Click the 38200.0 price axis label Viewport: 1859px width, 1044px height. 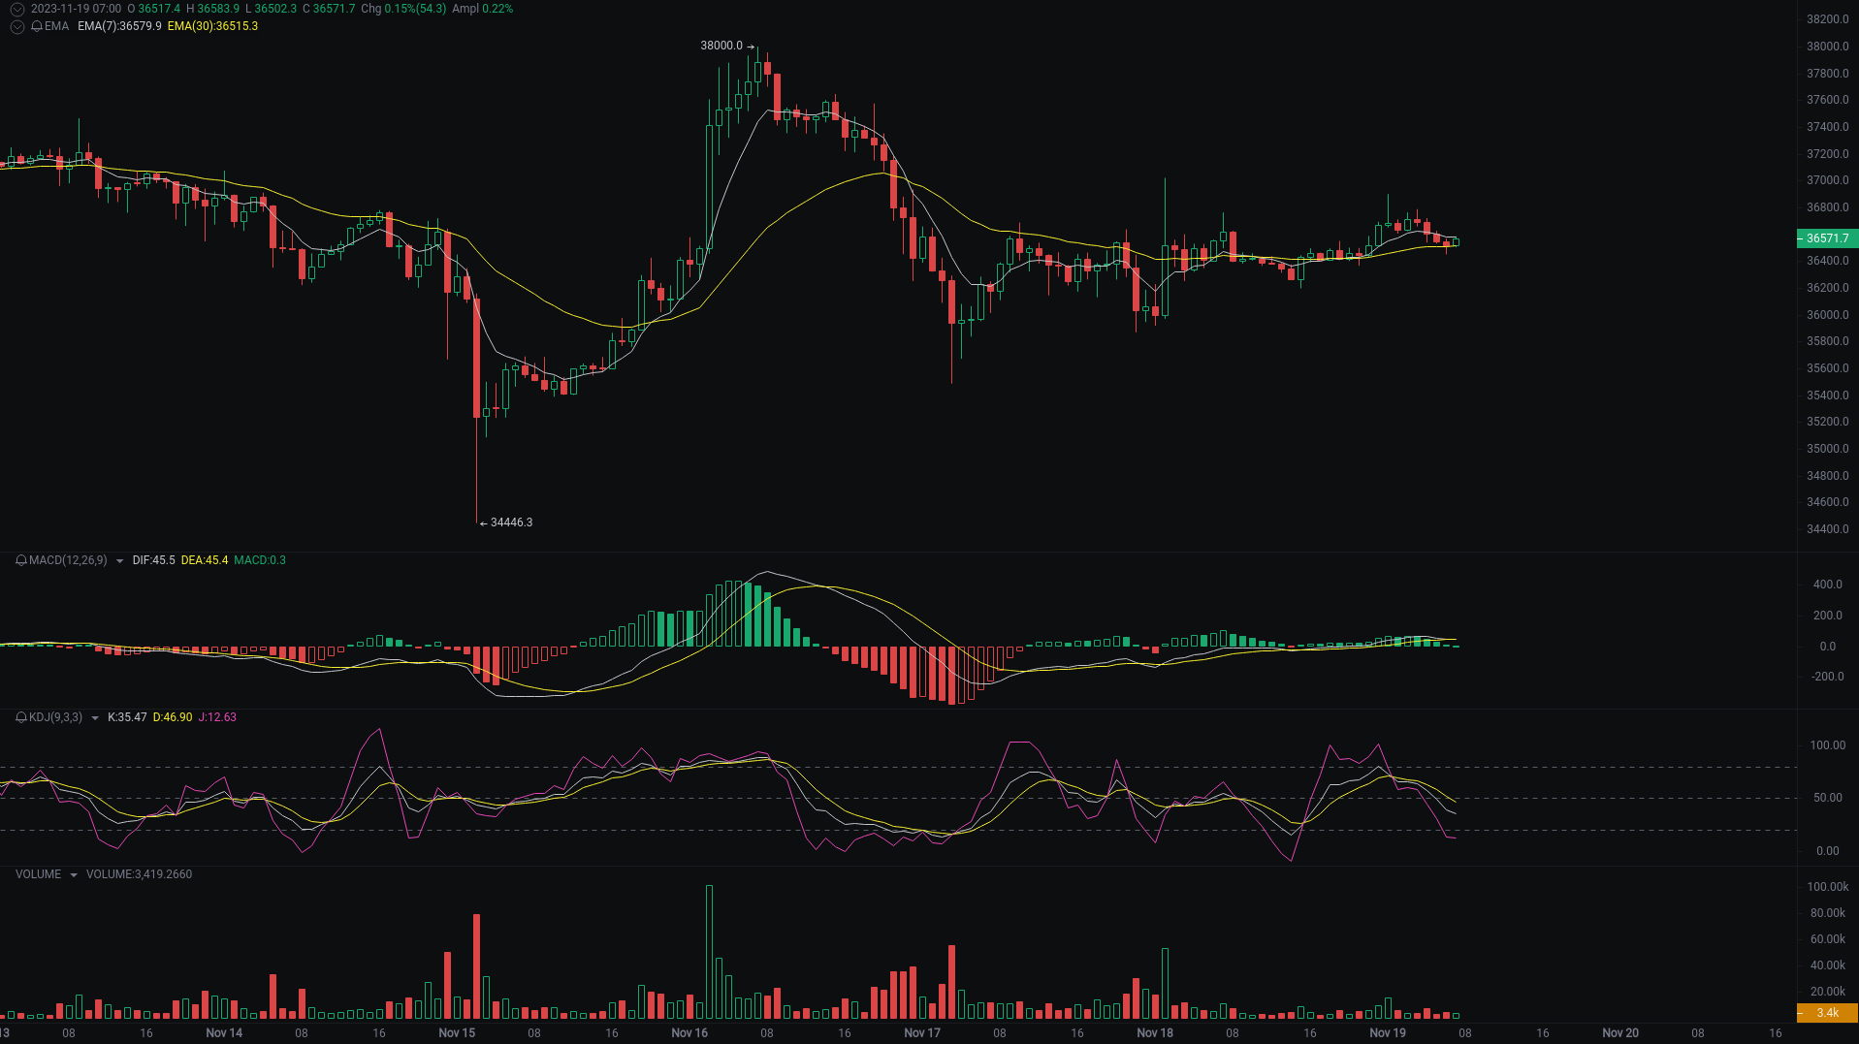(1828, 19)
